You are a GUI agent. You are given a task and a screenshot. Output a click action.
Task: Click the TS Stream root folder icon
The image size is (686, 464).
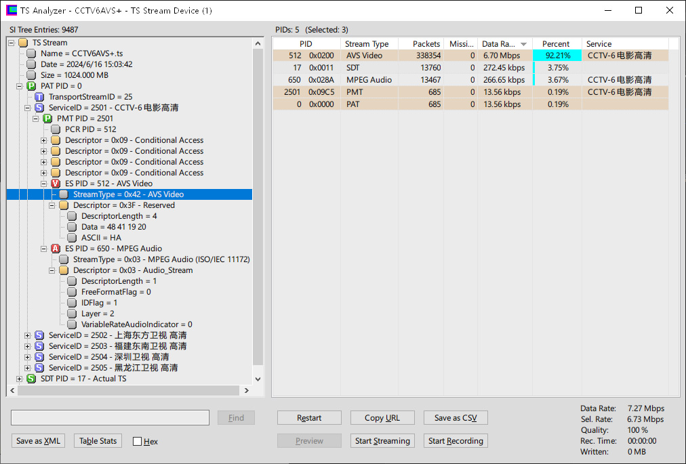[x=23, y=43]
